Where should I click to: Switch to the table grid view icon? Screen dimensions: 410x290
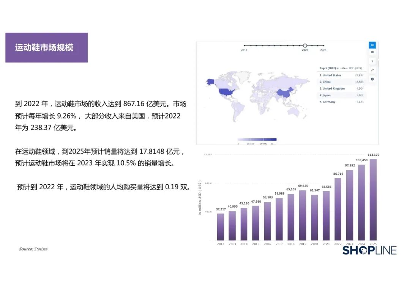tap(372, 52)
